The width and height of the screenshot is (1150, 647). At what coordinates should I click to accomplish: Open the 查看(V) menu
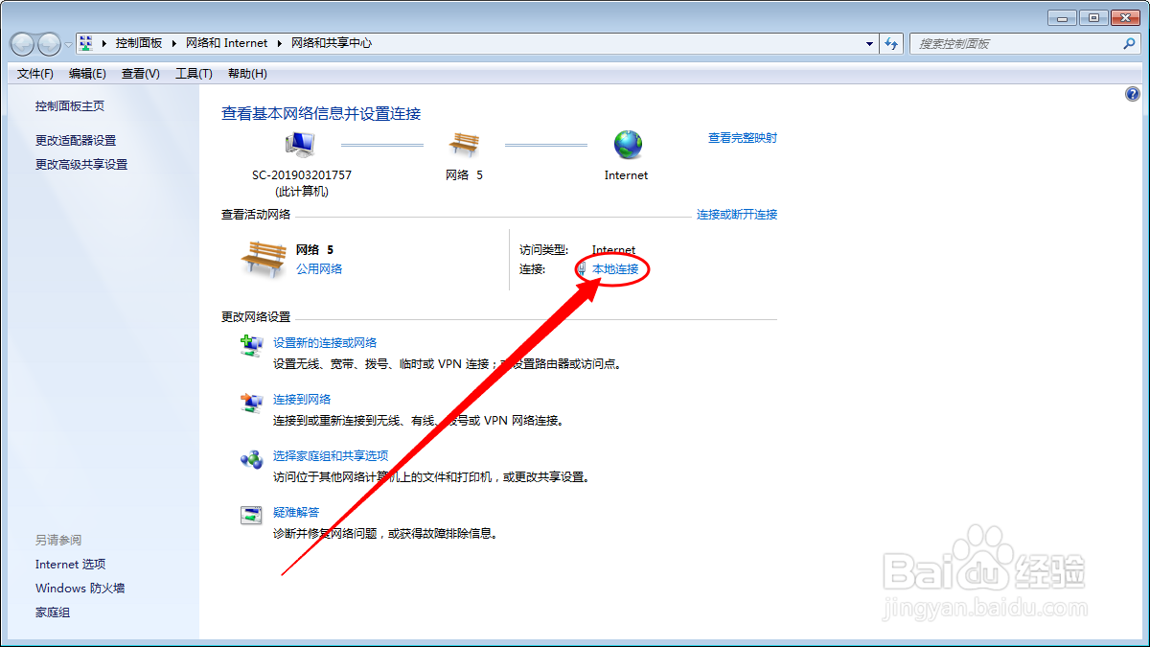coord(139,73)
